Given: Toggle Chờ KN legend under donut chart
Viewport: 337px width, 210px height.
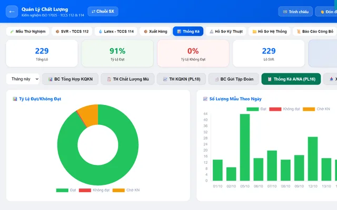Looking at the screenshot, I should click(126, 190).
